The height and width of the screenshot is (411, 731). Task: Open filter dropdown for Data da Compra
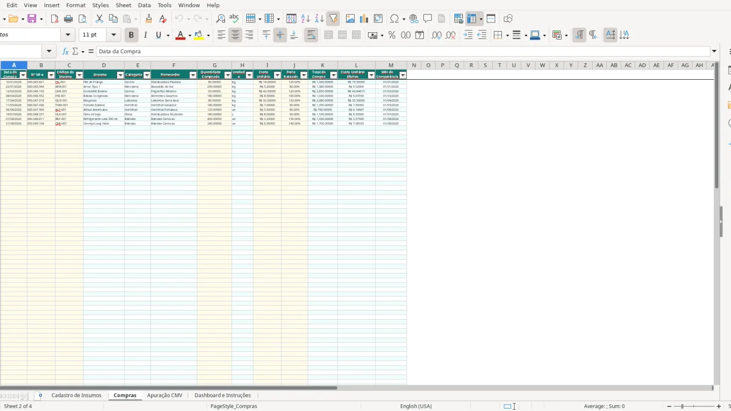[23, 76]
